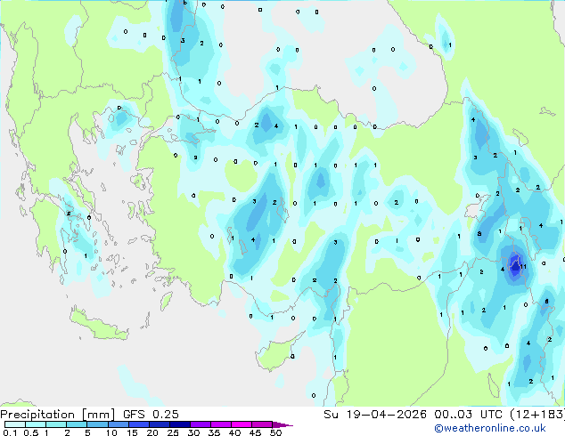Click the 0.5–1 mm legend color swatch

point(36,424)
